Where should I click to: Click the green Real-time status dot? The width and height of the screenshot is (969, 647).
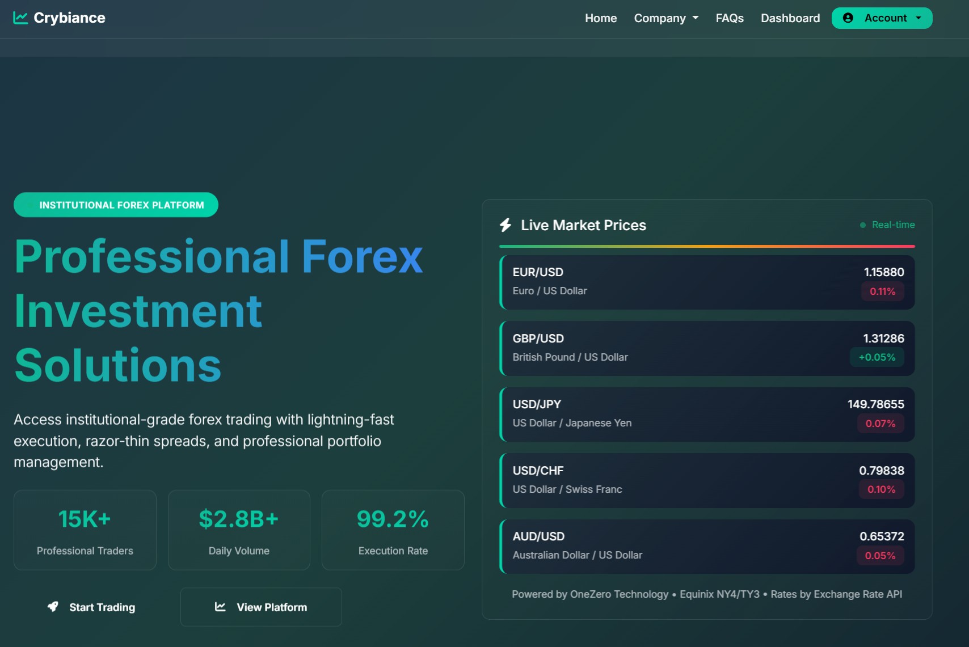tap(862, 225)
